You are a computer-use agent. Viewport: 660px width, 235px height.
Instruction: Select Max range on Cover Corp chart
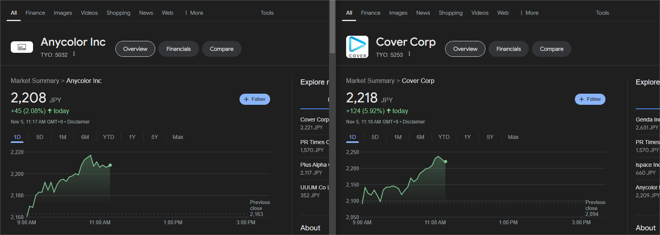coord(513,137)
